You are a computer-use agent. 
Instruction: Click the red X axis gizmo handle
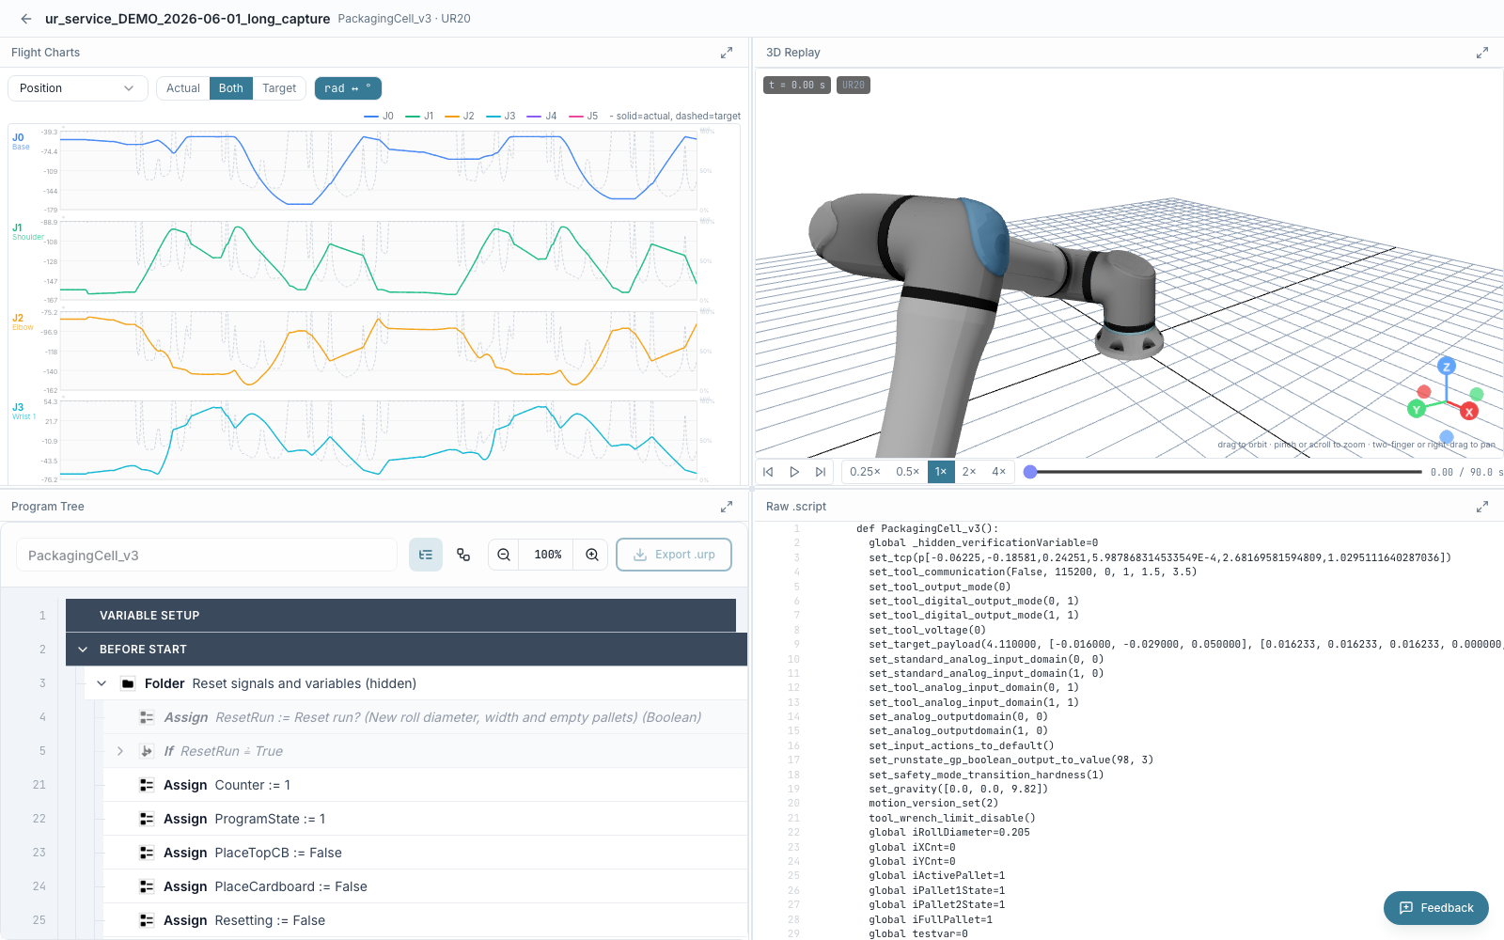pos(1469,411)
